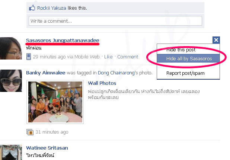Open the 31 minutes ago timestamp
Screen dimensions: 230x160
(x=52, y=132)
